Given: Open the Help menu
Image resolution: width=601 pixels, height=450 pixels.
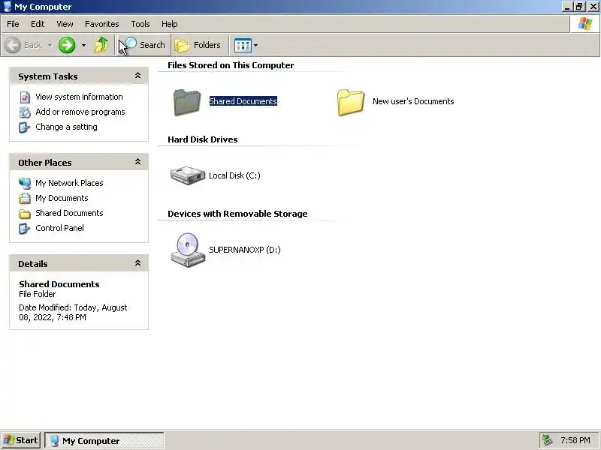Looking at the screenshot, I should [x=170, y=24].
